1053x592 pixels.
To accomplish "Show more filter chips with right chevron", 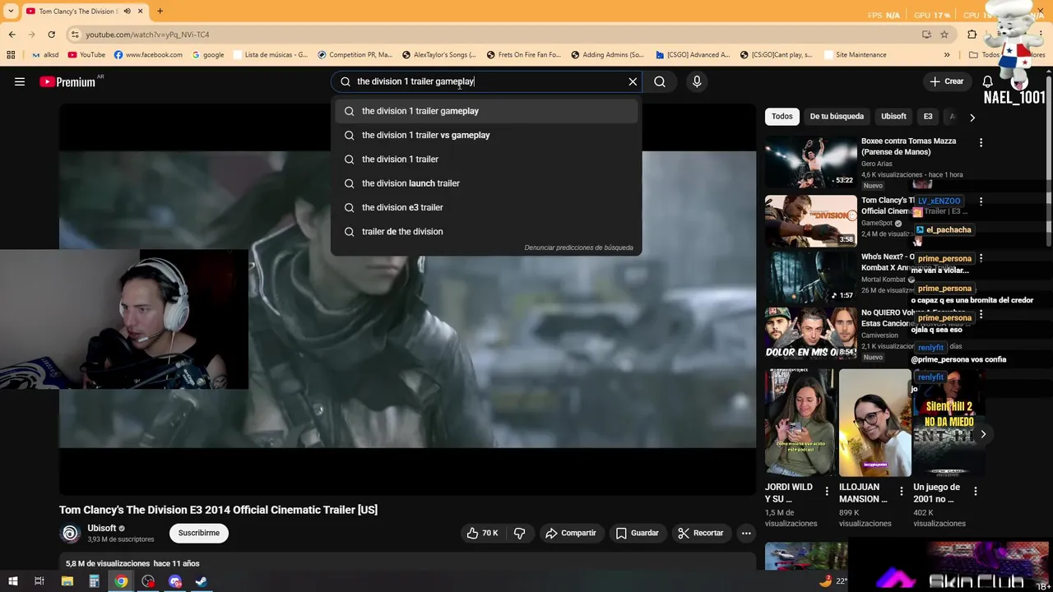I will point(972,117).
